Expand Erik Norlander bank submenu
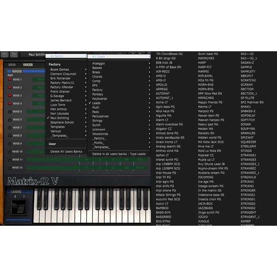 [x=66, y=78]
